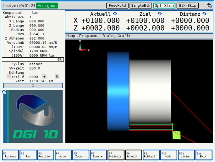Click the refresh icon beside Aktuell
The width and height of the screenshot is (215, 162).
tap(115, 14)
